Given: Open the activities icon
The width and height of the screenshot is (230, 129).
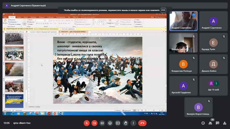Looking at the screenshot, I should [x=225, y=123].
